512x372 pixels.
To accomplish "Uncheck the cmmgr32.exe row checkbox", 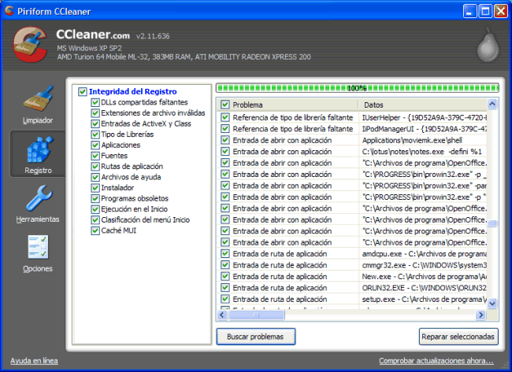I will coord(225,265).
